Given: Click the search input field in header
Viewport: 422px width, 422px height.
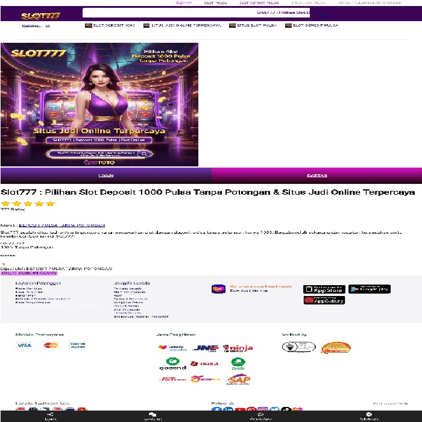Looking at the screenshot, I should 196,13.
